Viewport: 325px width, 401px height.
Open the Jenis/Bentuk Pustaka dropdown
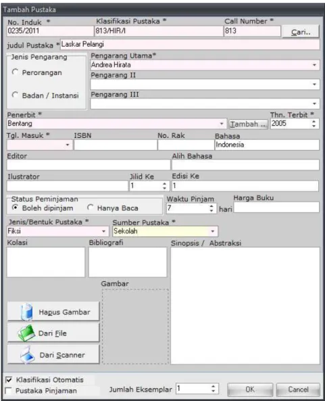point(103,231)
